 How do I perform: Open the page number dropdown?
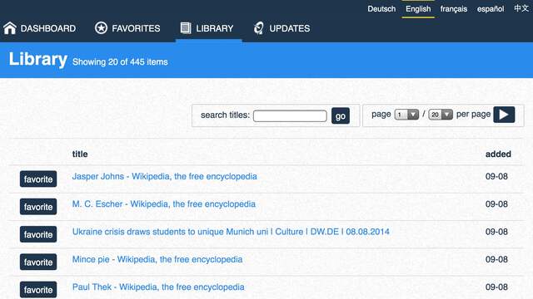[406, 115]
